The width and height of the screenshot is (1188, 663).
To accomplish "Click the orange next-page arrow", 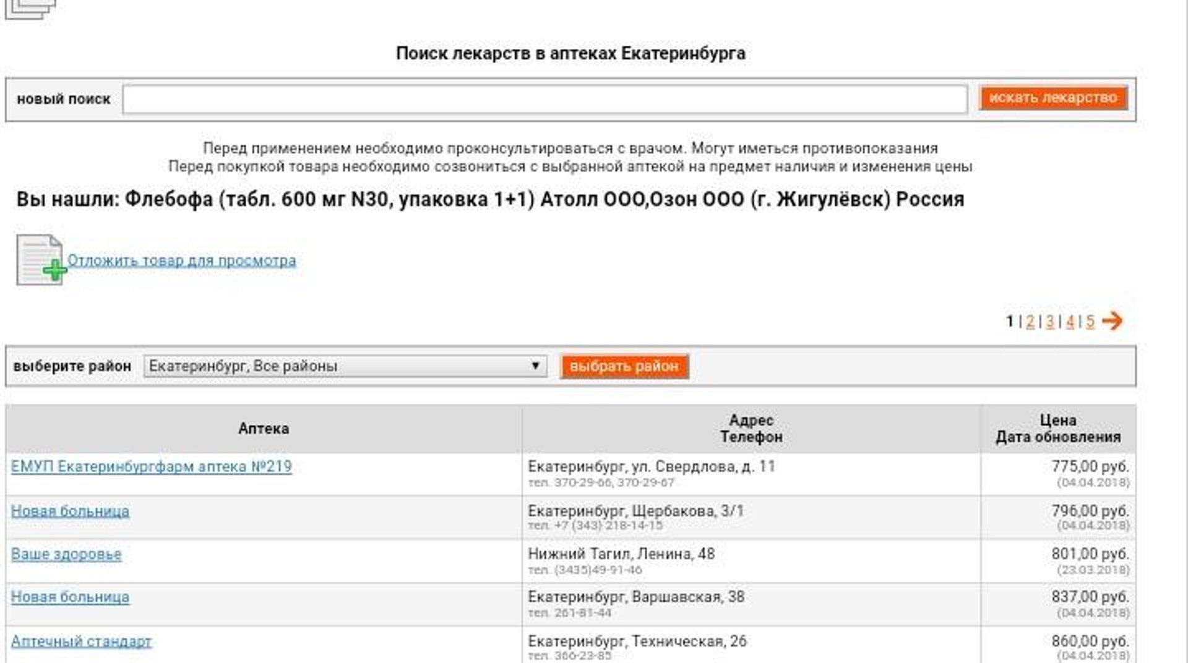I will 1112,320.
